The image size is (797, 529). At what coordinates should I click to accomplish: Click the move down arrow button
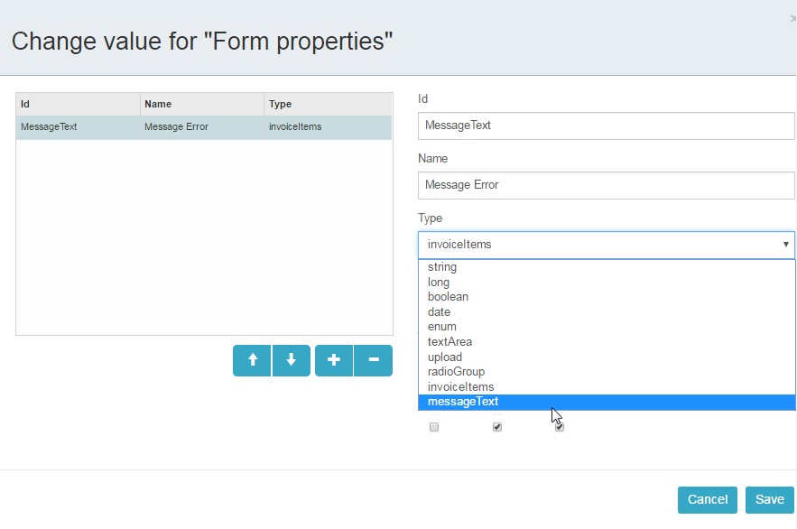click(x=291, y=360)
